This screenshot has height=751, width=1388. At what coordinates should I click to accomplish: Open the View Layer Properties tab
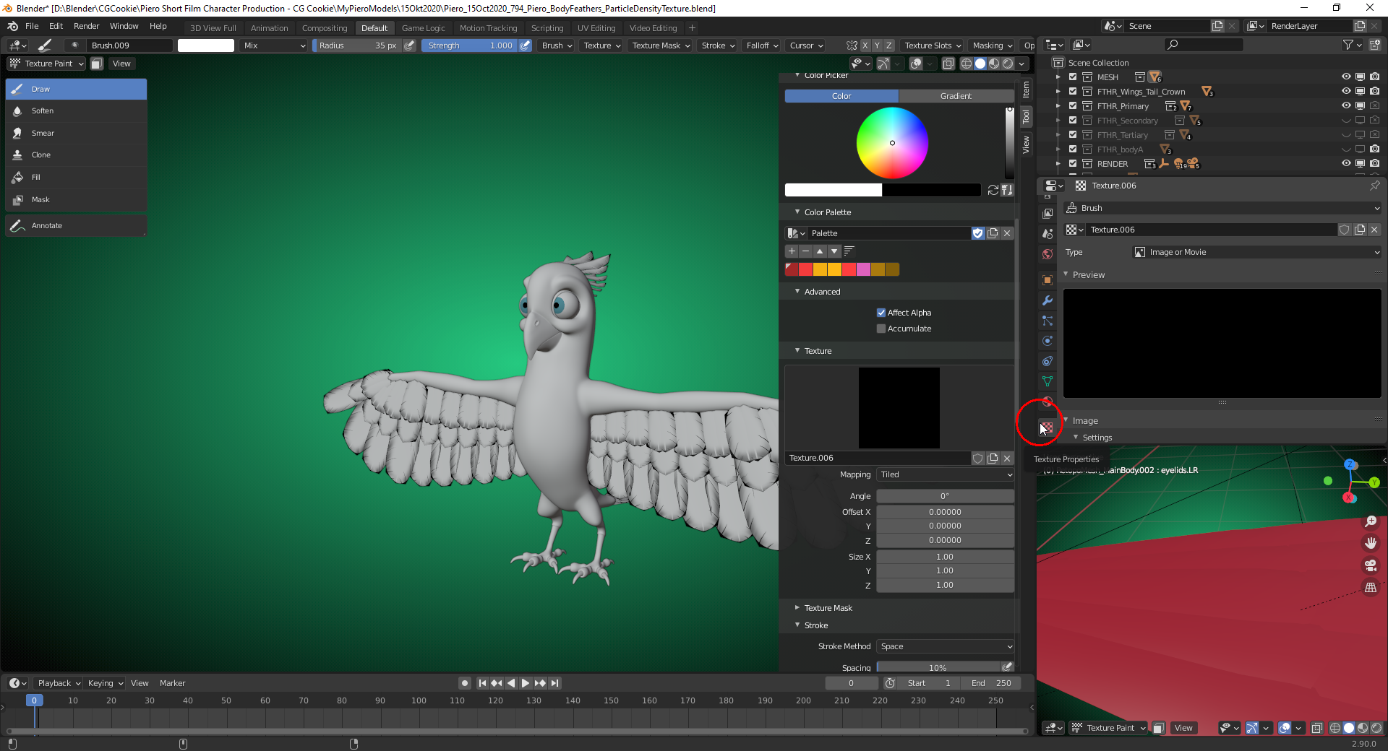click(x=1047, y=214)
